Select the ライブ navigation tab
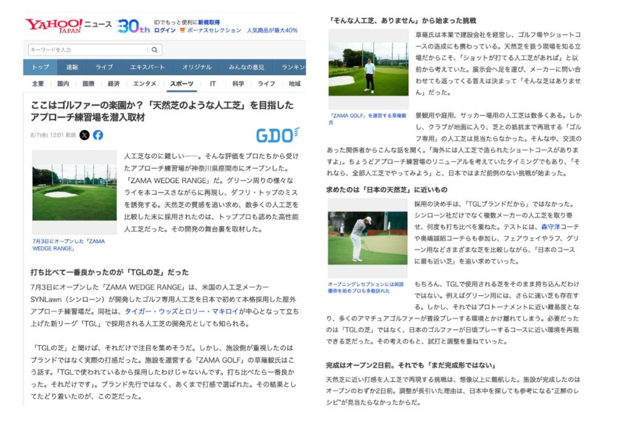 click(104, 67)
